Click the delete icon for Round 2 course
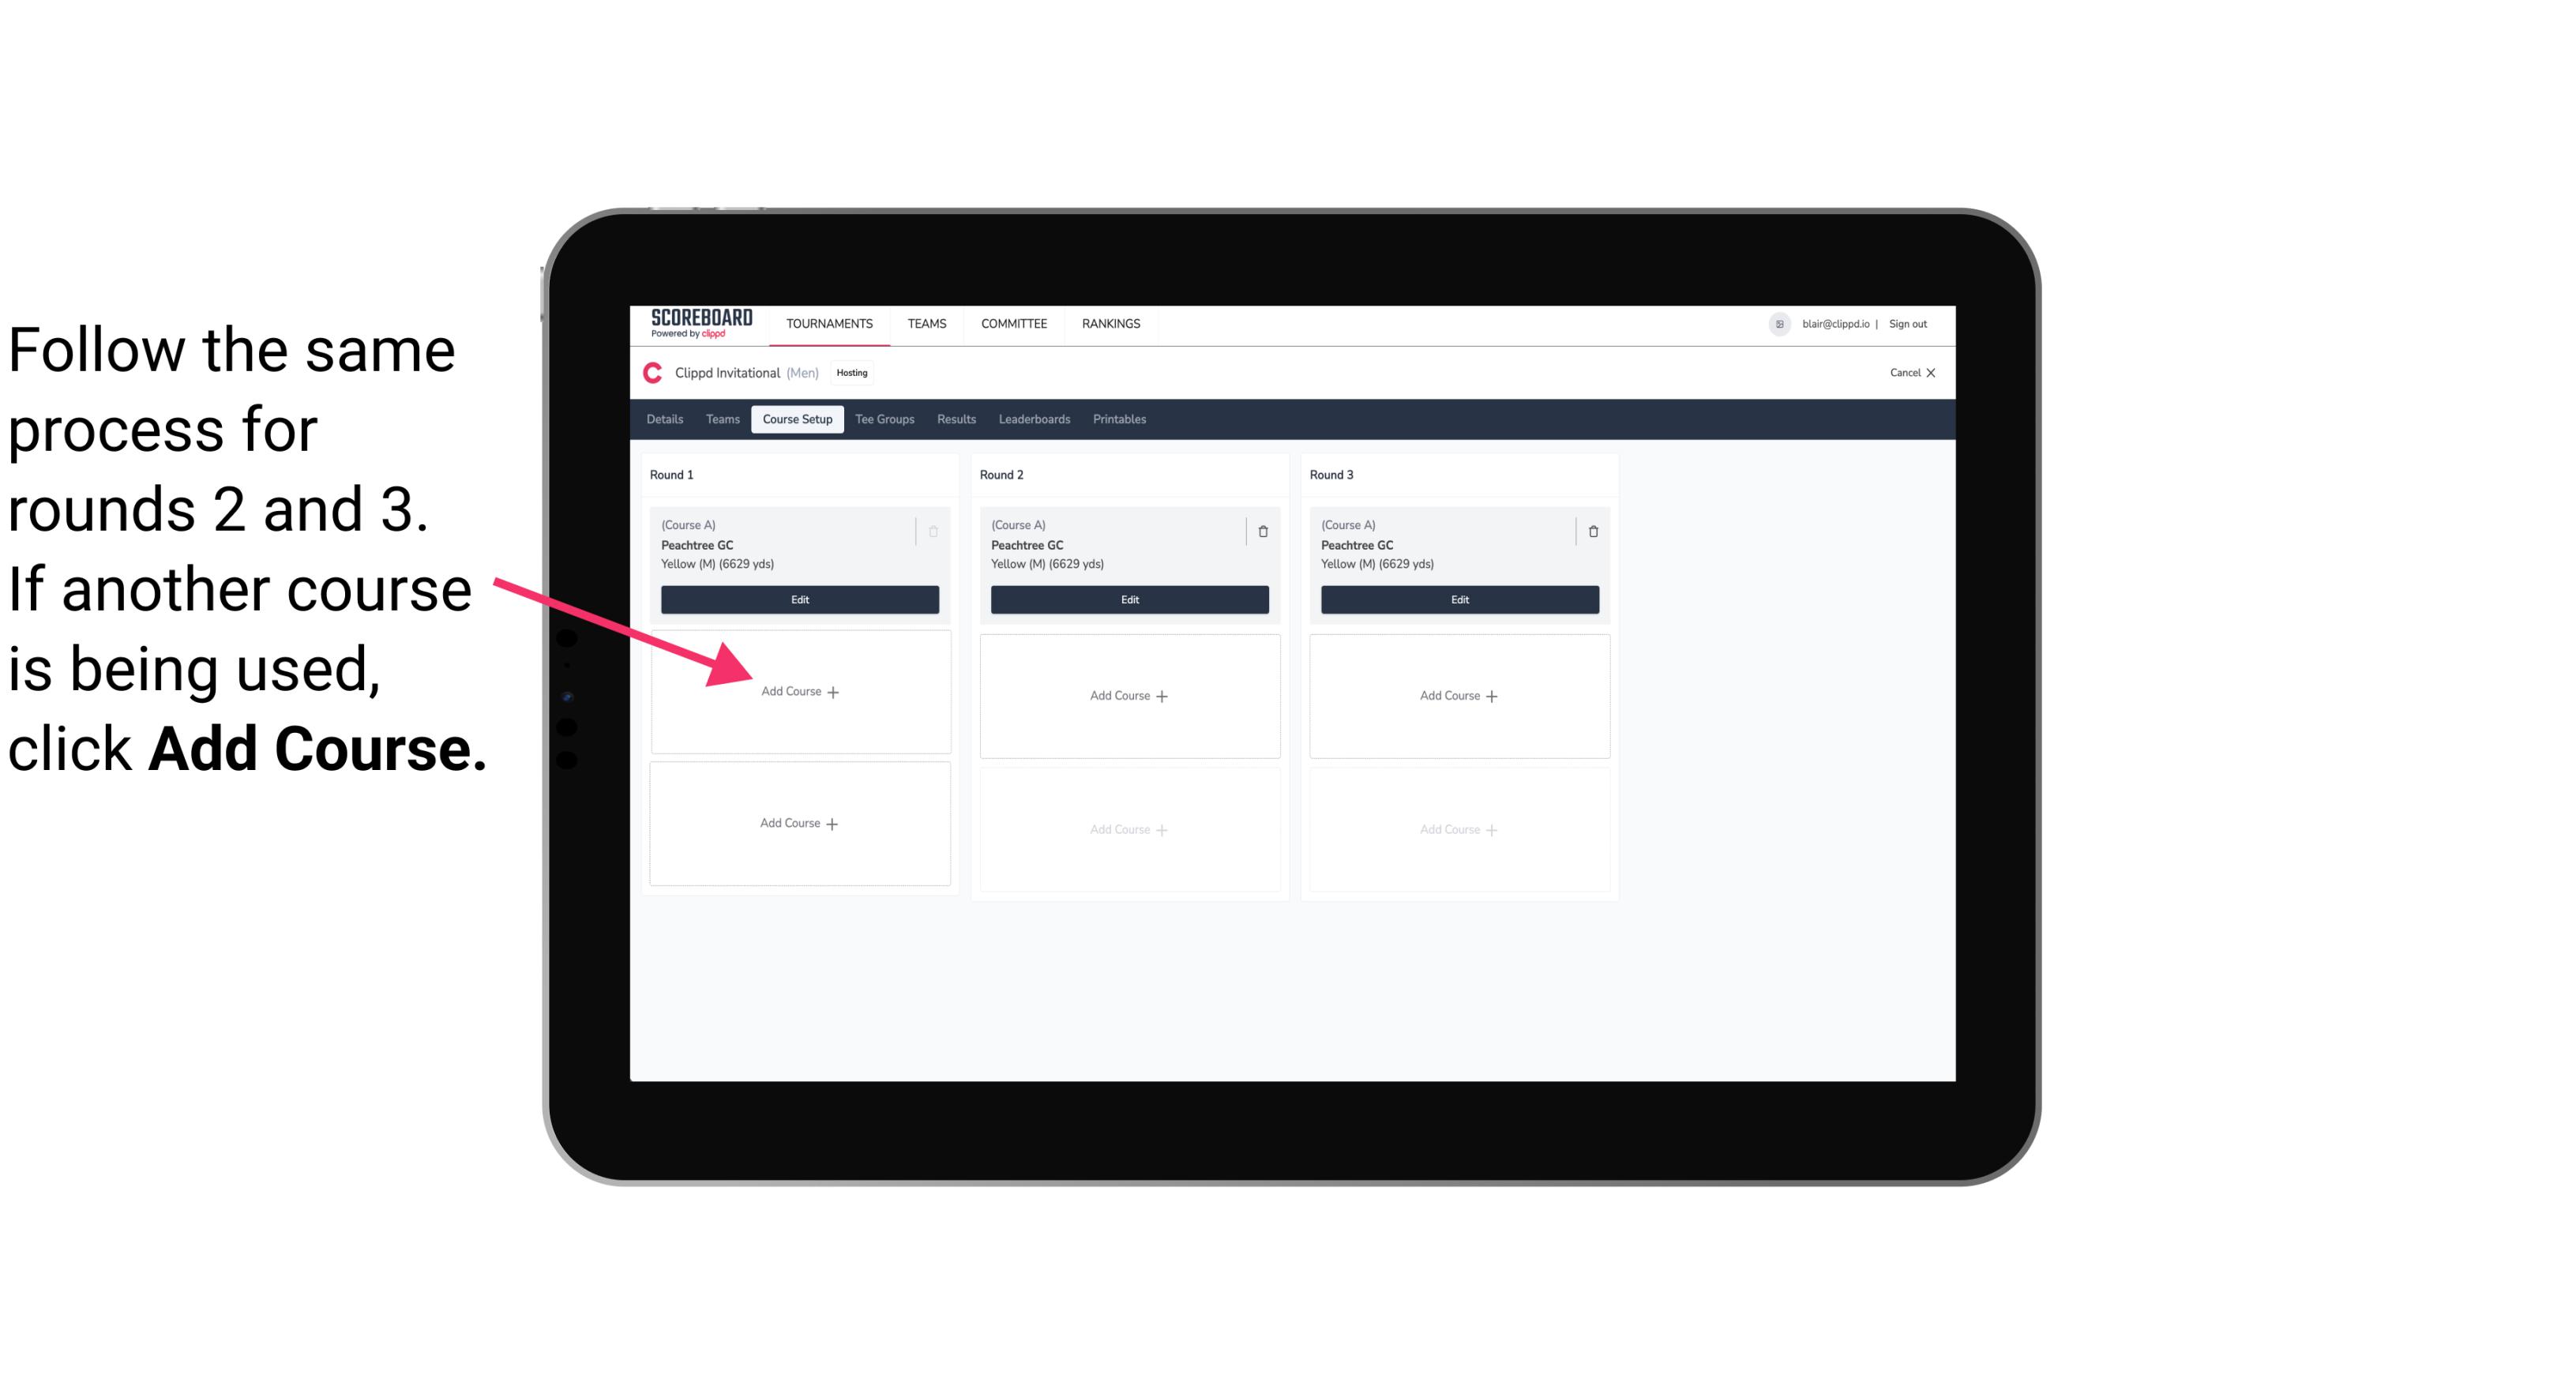Image resolution: width=2576 pixels, height=1386 pixels. pos(1263,529)
